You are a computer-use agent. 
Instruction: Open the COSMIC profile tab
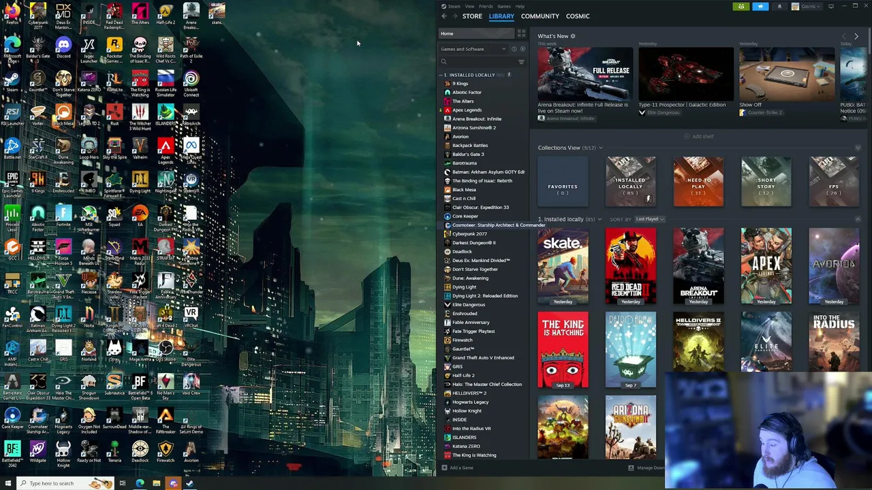(578, 16)
